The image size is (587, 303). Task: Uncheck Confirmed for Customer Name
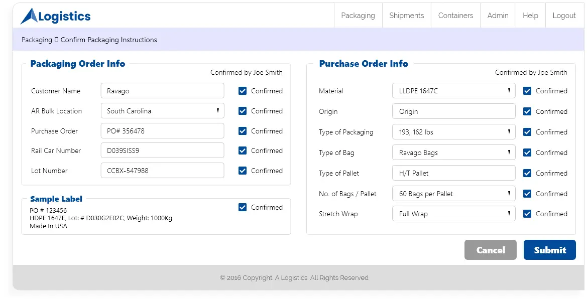tap(243, 91)
